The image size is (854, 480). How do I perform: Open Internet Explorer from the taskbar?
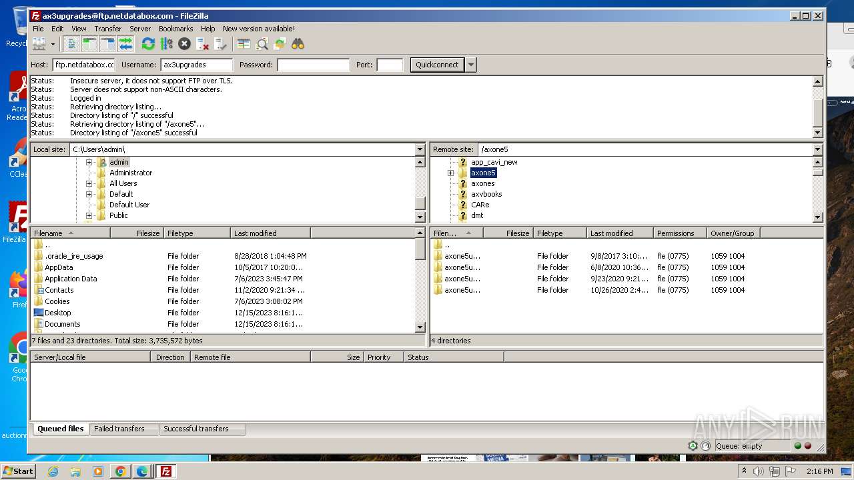[53, 471]
